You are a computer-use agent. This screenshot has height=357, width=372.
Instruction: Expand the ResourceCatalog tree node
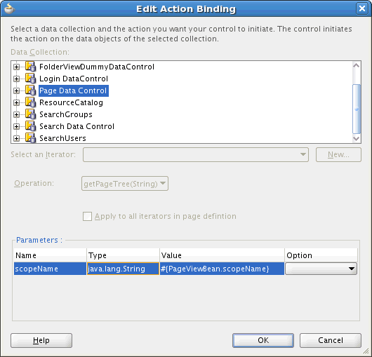[16, 102]
